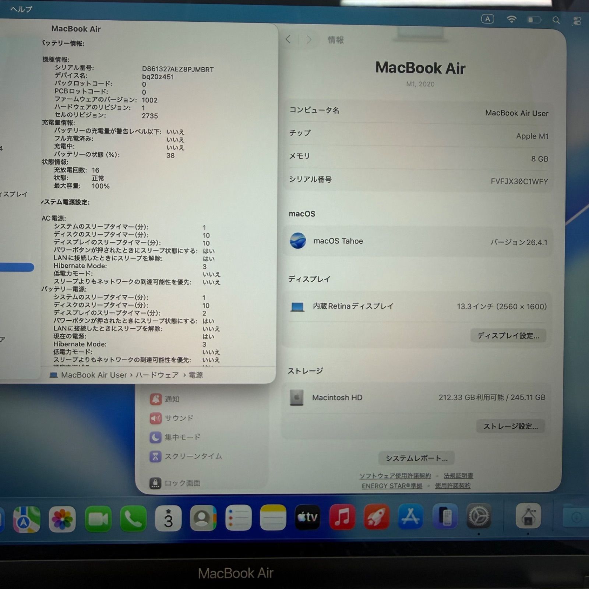The height and width of the screenshot is (589, 589).
Task: Launch Apple TV from Dock
Action: click(x=307, y=517)
